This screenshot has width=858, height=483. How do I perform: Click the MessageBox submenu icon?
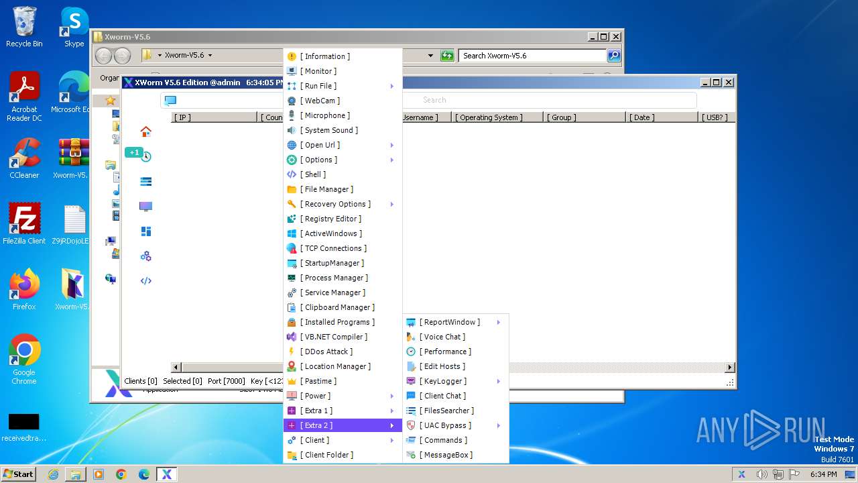pyautogui.click(x=411, y=455)
